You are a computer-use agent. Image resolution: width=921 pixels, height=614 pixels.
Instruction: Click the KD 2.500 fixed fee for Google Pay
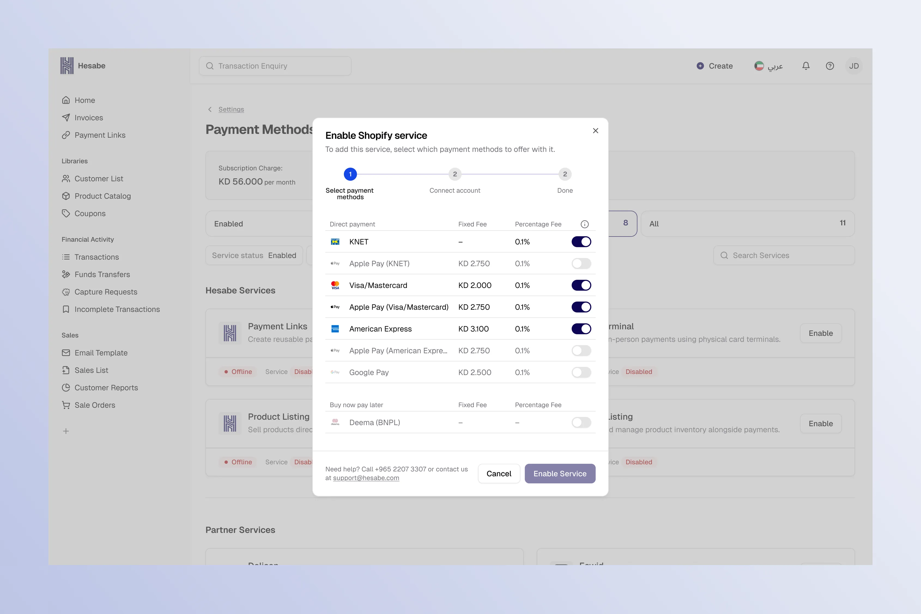click(x=474, y=372)
